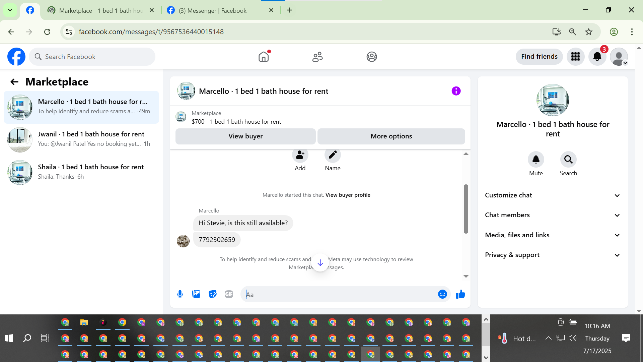This screenshot has width=643, height=362.
Task: Open Chrome tab search dropdown
Action: (10, 10)
